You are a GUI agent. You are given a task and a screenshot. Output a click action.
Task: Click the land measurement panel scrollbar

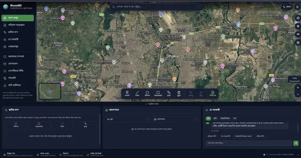99,129
